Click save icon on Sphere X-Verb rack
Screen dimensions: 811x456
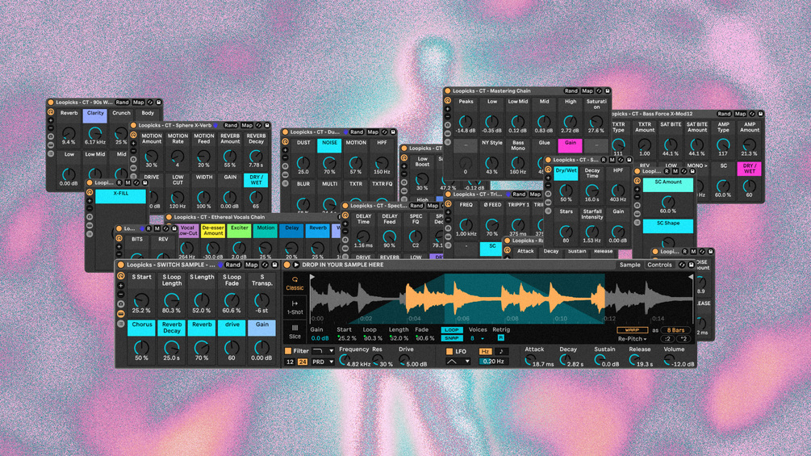(267, 125)
